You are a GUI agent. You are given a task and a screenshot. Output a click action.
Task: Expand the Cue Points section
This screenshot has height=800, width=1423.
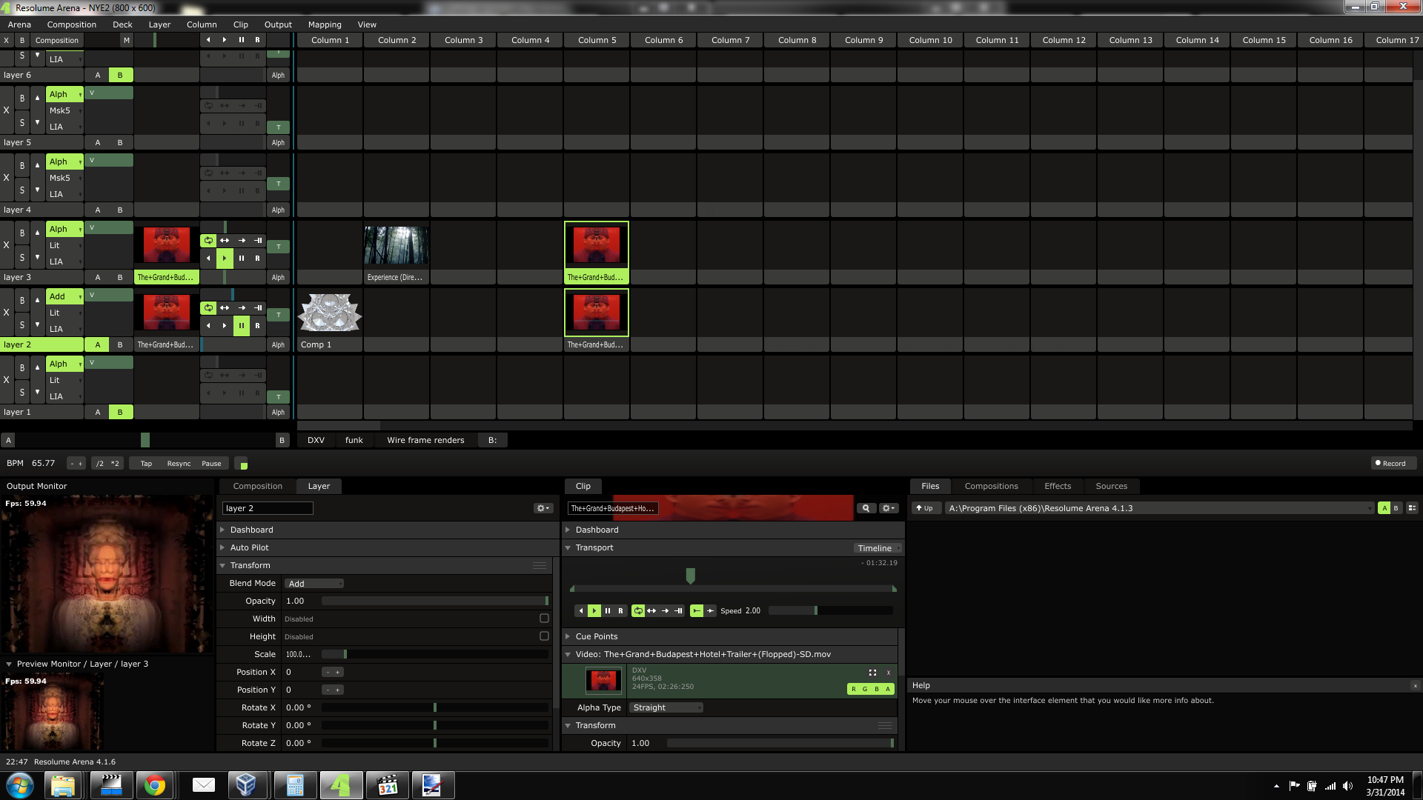click(597, 636)
